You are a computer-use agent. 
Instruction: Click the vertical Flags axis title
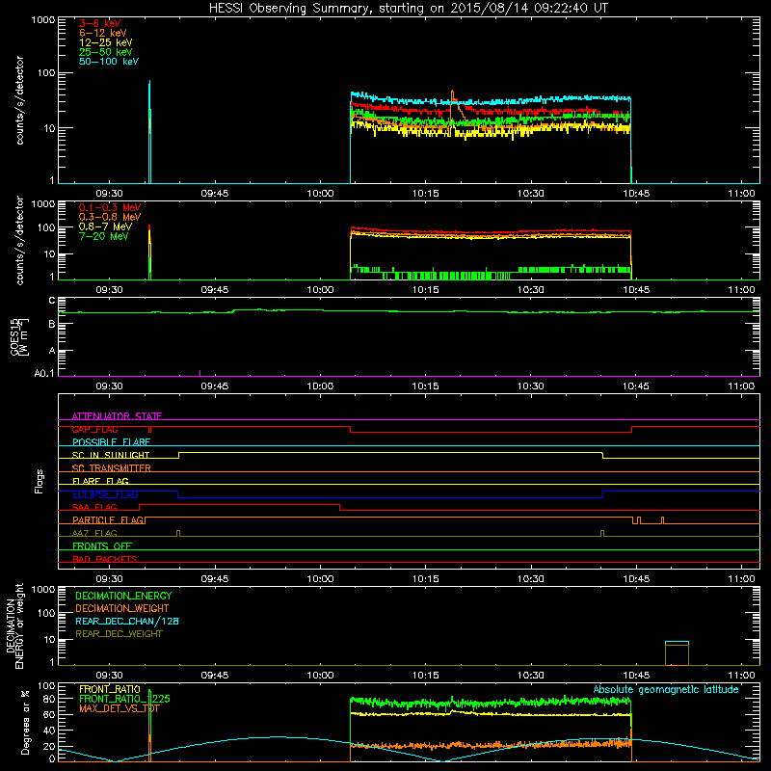pyautogui.click(x=40, y=481)
